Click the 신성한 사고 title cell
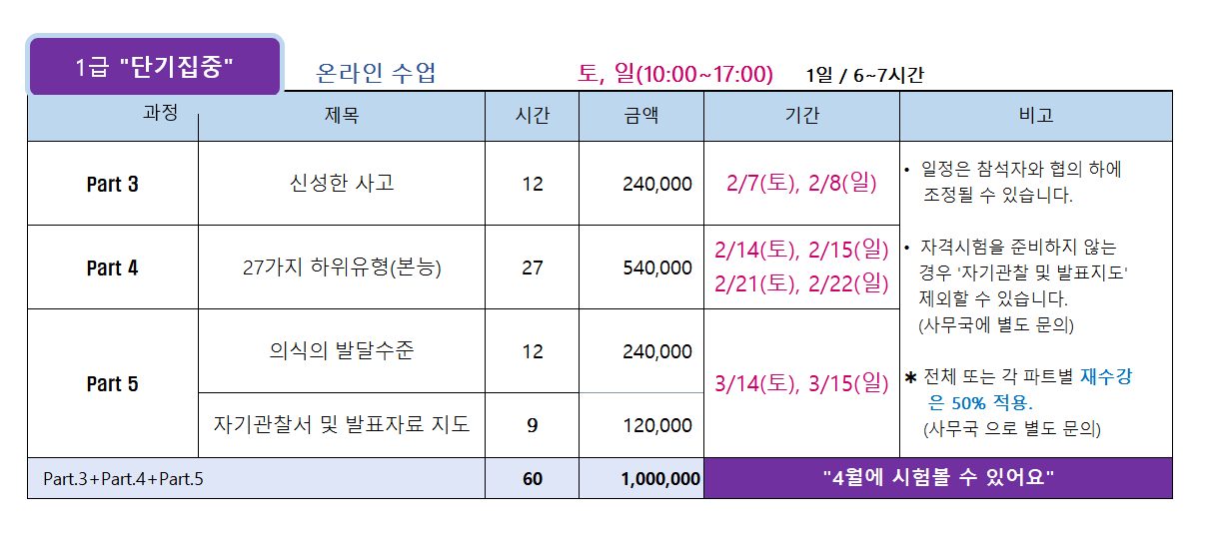The image size is (1214, 537). pos(342,183)
